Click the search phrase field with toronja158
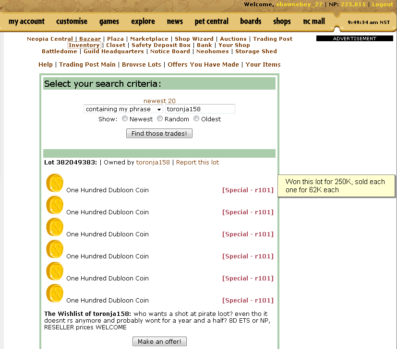Viewport: 397px width, 349px height. pyautogui.click(x=200, y=109)
